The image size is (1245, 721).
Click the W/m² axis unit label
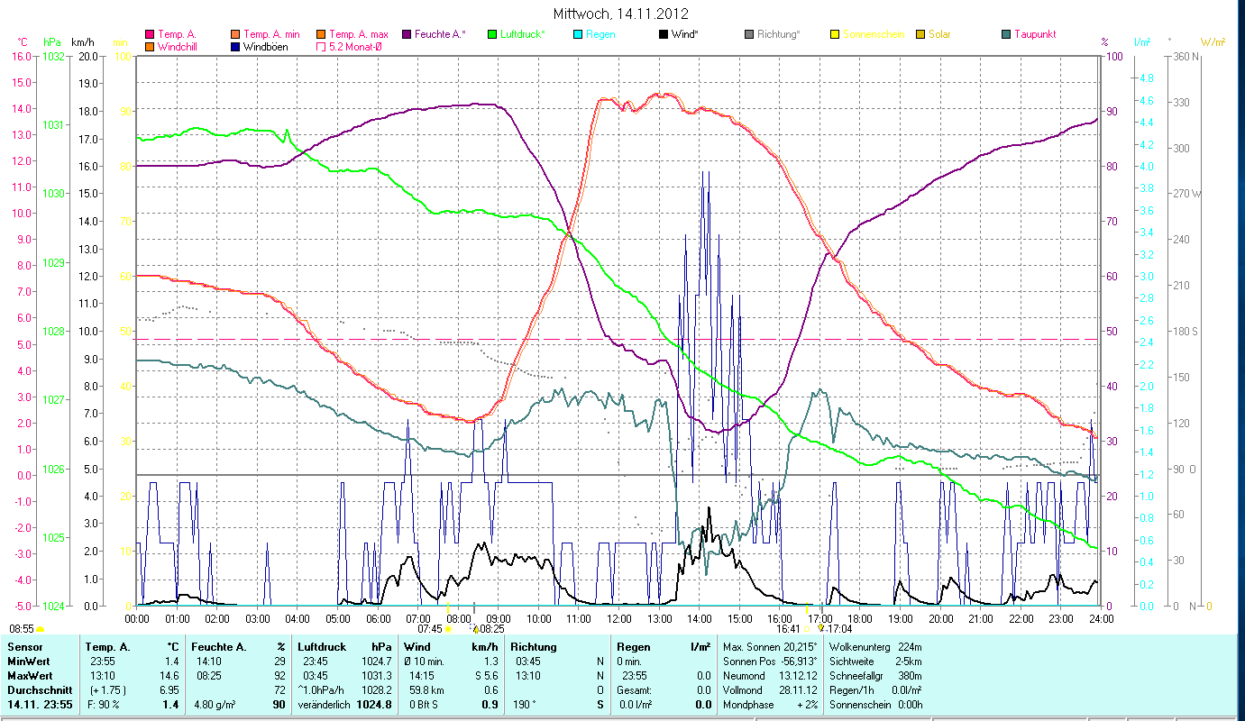1213,42
